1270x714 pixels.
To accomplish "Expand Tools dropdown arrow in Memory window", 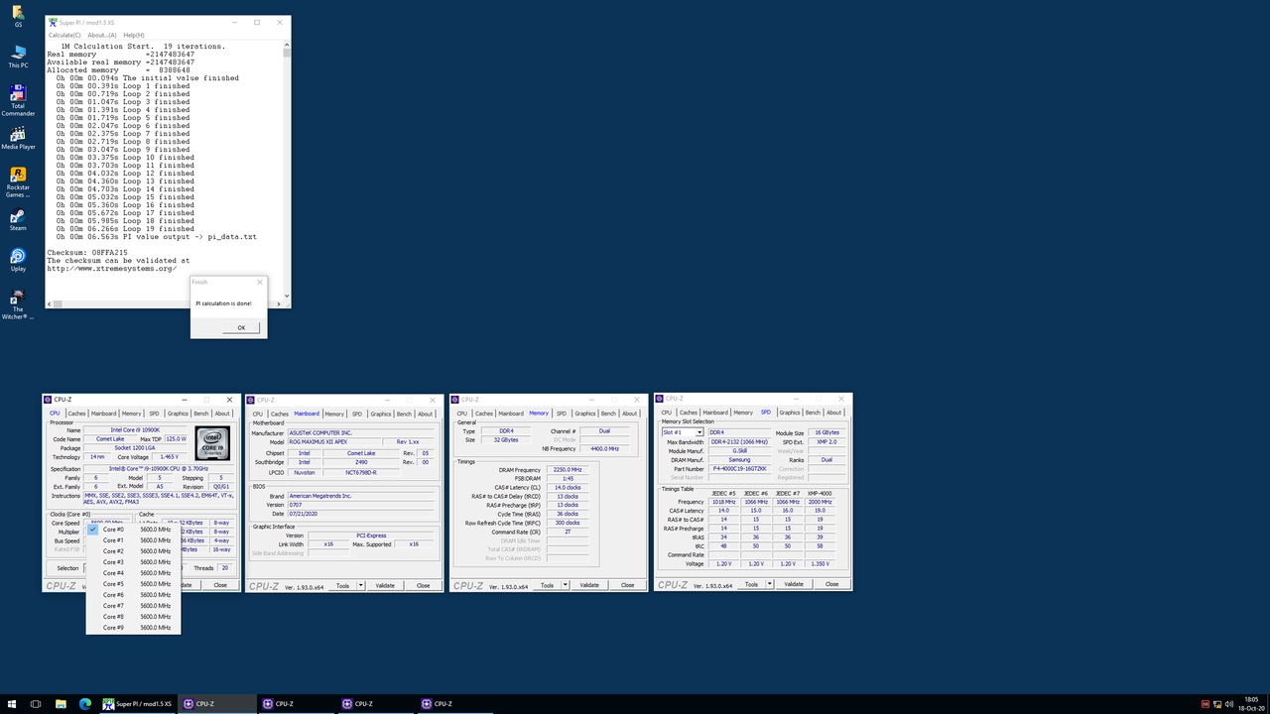I will pos(566,585).
